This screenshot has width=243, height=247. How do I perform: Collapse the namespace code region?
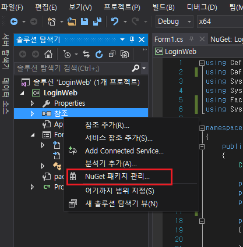point(202,128)
